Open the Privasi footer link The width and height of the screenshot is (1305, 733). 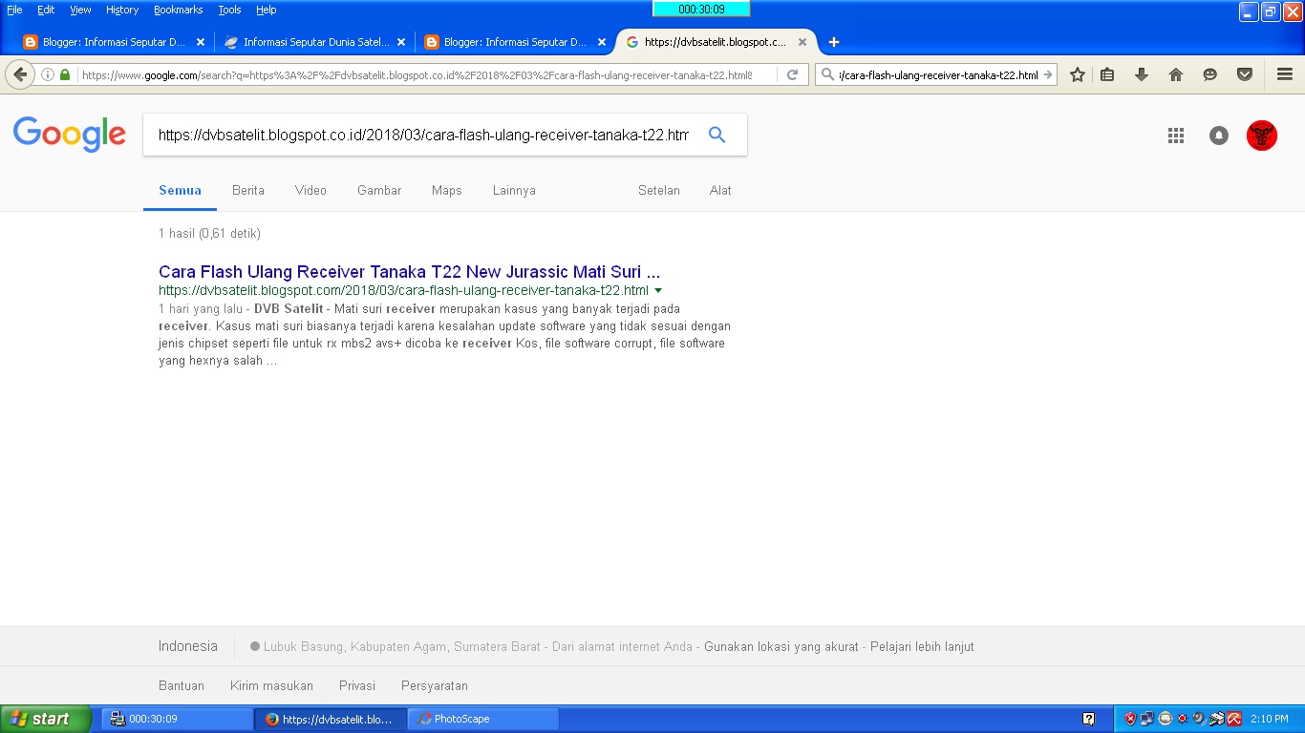(357, 685)
